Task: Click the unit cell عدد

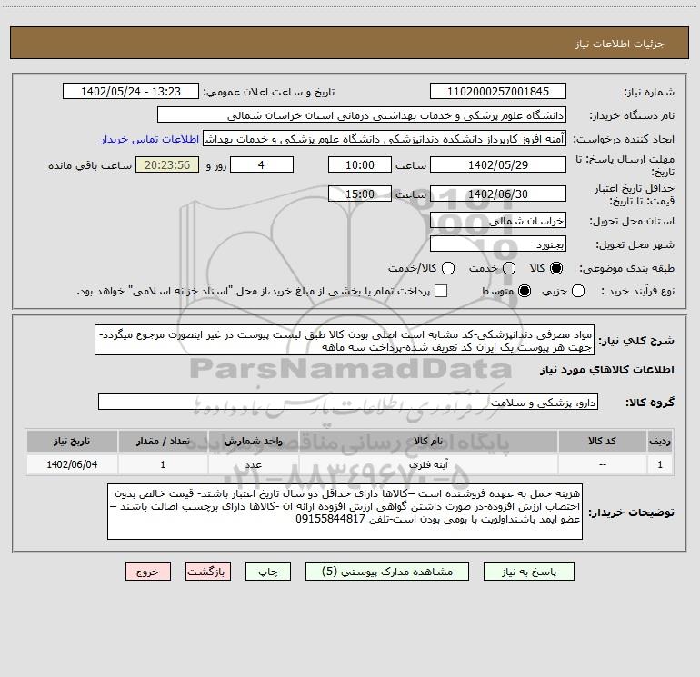Action: [x=253, y=464]
